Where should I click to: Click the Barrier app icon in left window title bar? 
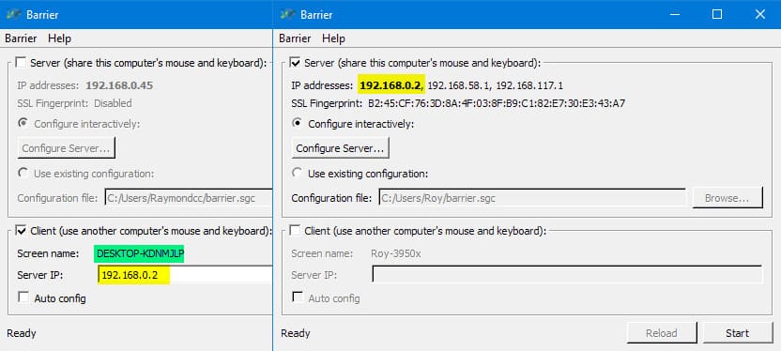tap(13, 14)
